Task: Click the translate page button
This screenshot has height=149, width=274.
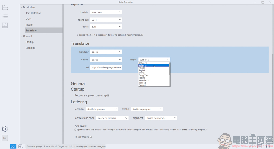Action: coord(80,147)
